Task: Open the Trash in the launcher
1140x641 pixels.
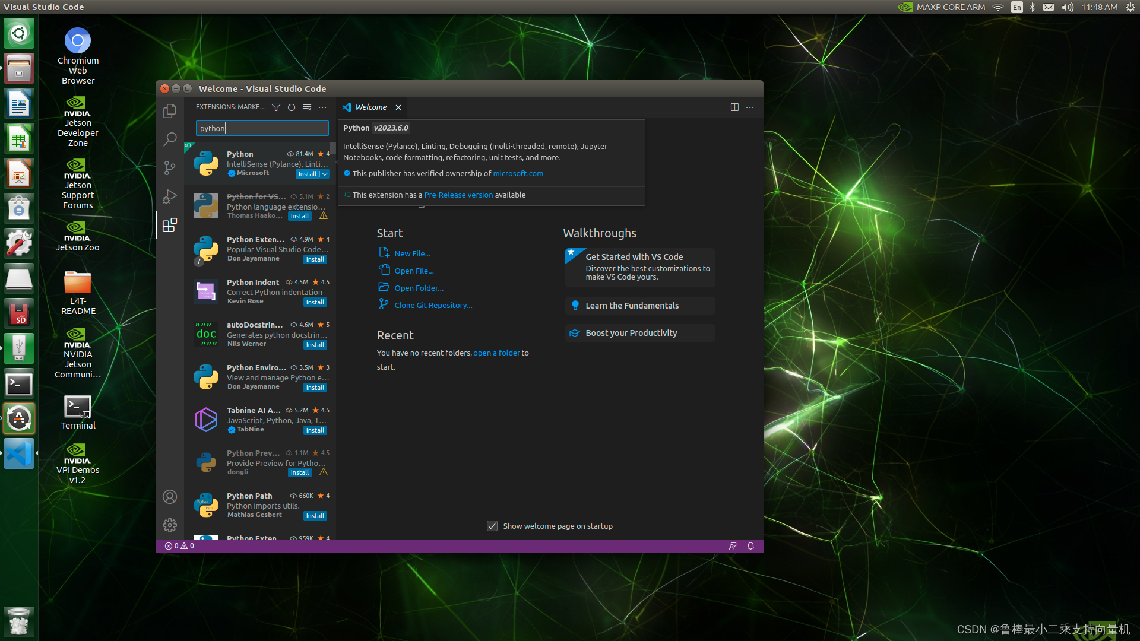Action: click(19, 621)
